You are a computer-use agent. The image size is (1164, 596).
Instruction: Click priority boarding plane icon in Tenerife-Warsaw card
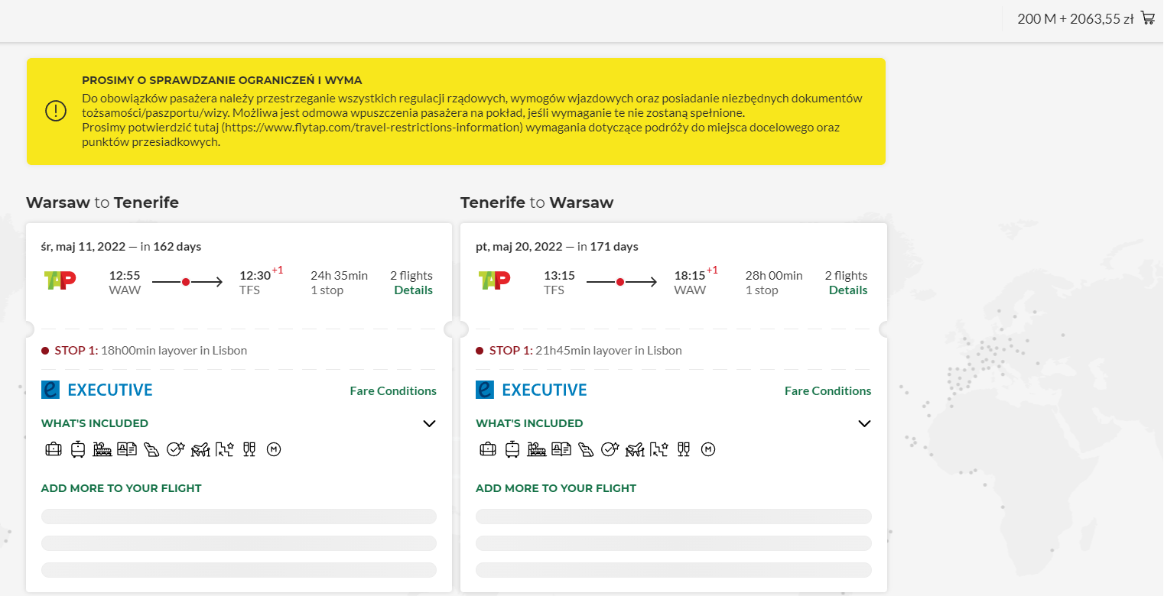(634, 449)
